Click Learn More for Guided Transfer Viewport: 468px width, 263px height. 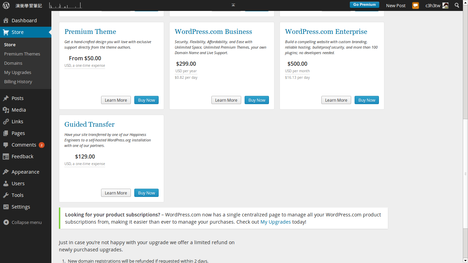[x=116, y=193]
